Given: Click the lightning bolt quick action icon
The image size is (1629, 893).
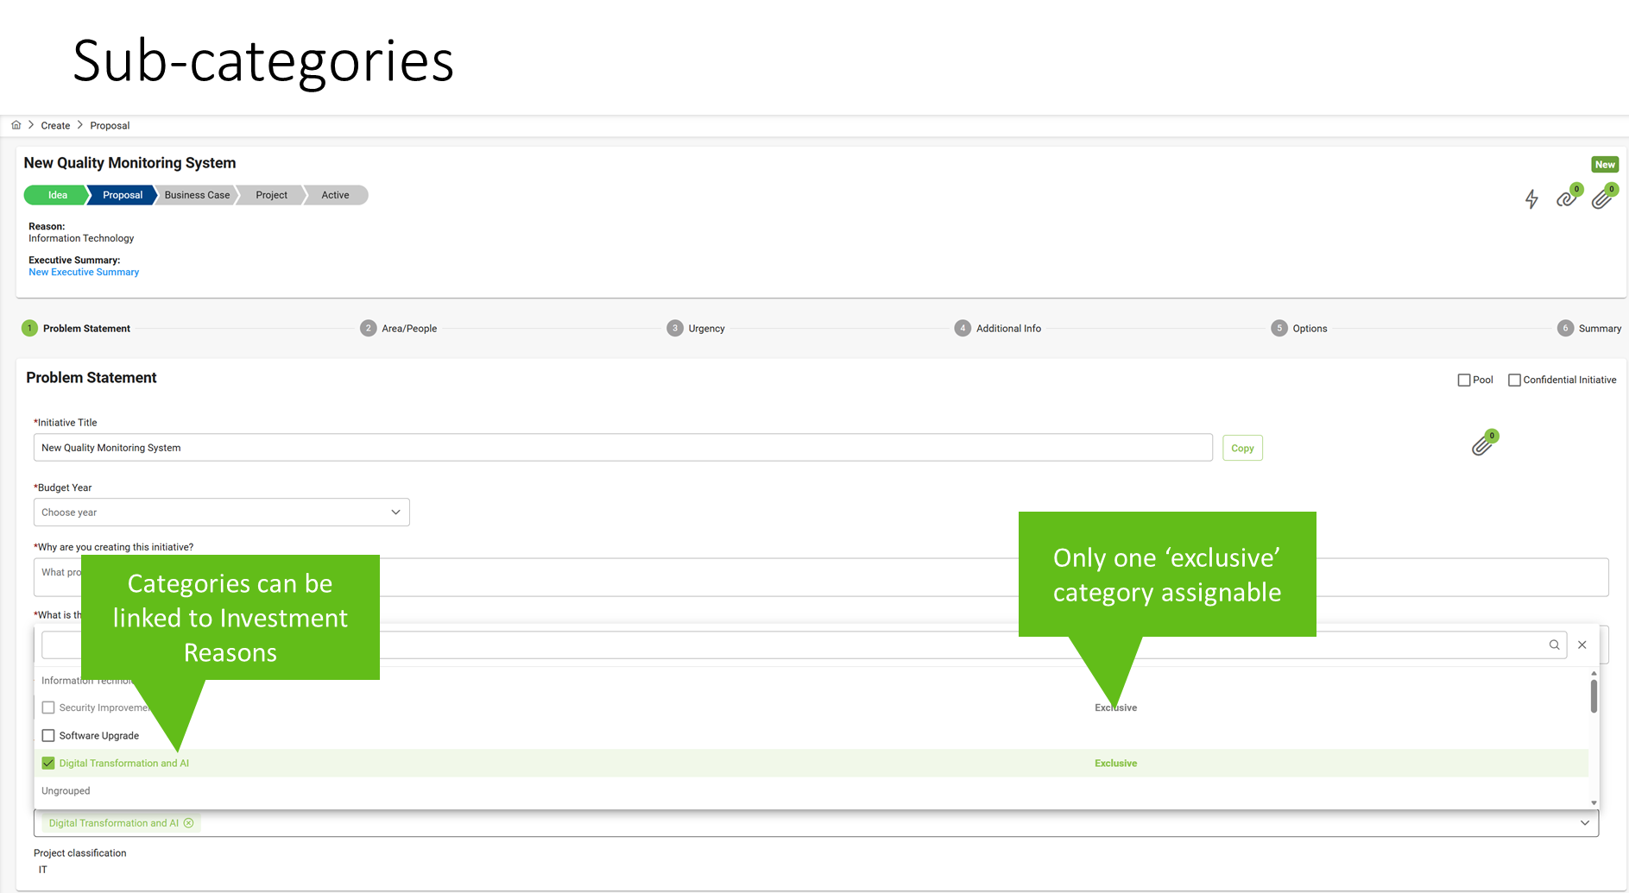Looking at the screenshot, I should pyautogui.click(x=1531, y=199).
